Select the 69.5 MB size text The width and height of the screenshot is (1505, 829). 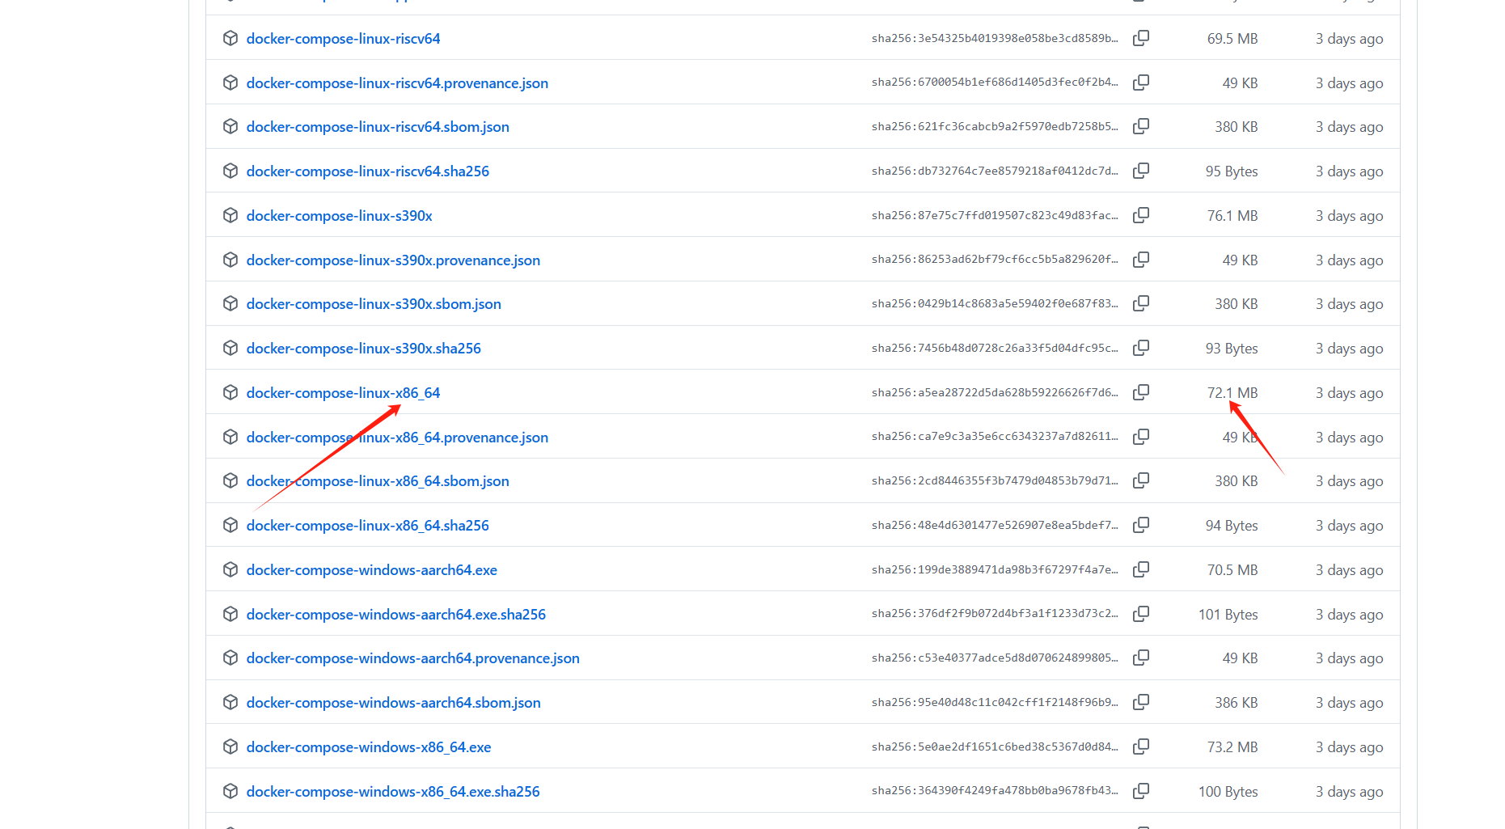point(1232,39)
